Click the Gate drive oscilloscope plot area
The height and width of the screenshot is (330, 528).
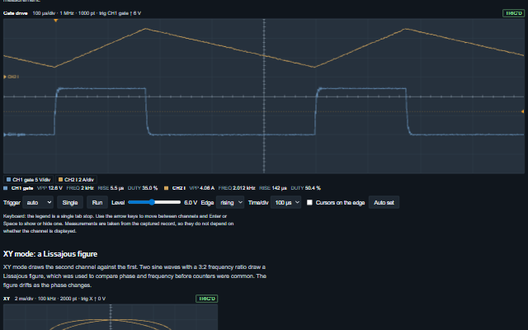pyautogui.click(x=264, y=96)
